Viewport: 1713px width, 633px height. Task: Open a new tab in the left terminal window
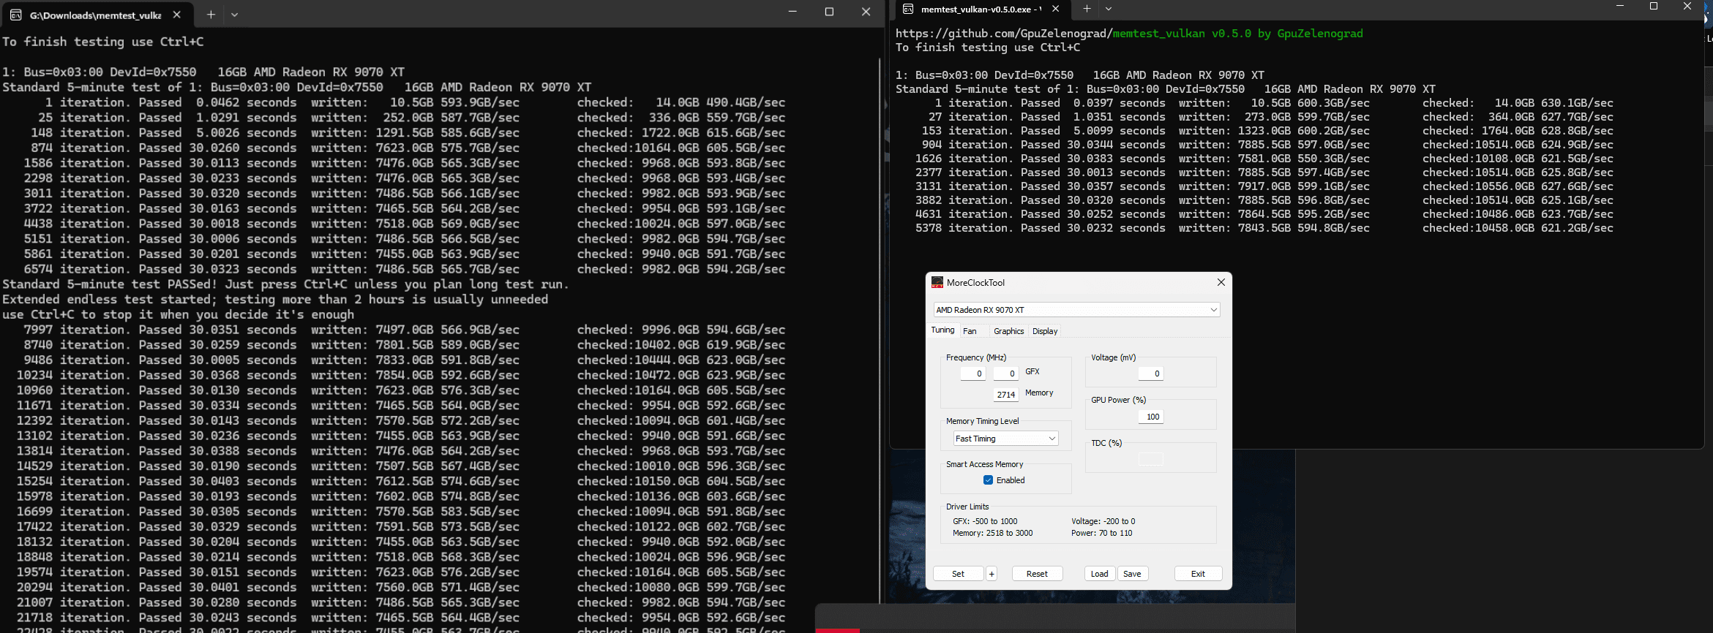tap(211, 15)
